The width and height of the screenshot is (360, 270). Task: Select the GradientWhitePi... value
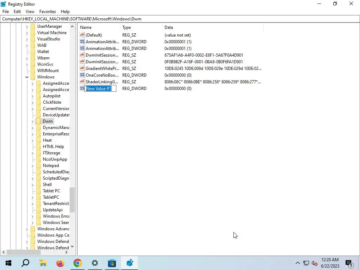click(102, 69)
